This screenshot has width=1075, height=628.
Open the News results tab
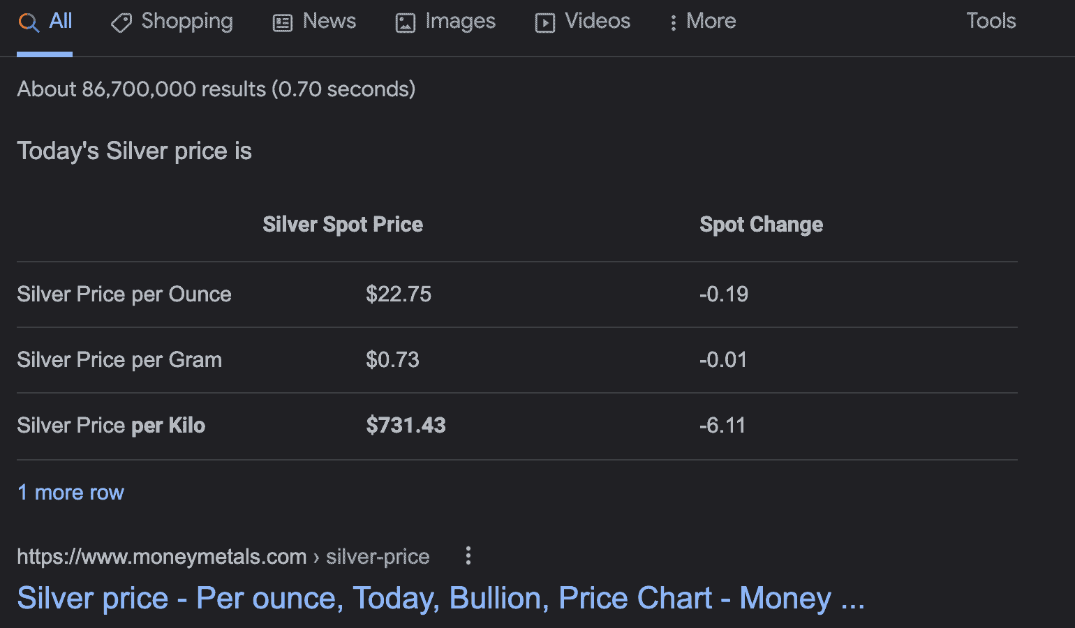pos(329,21)
